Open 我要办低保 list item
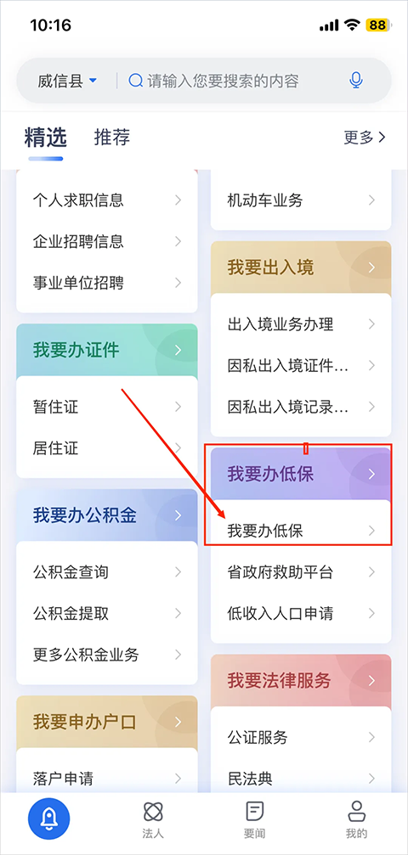 pyautogui.click(x=301, y=531)
